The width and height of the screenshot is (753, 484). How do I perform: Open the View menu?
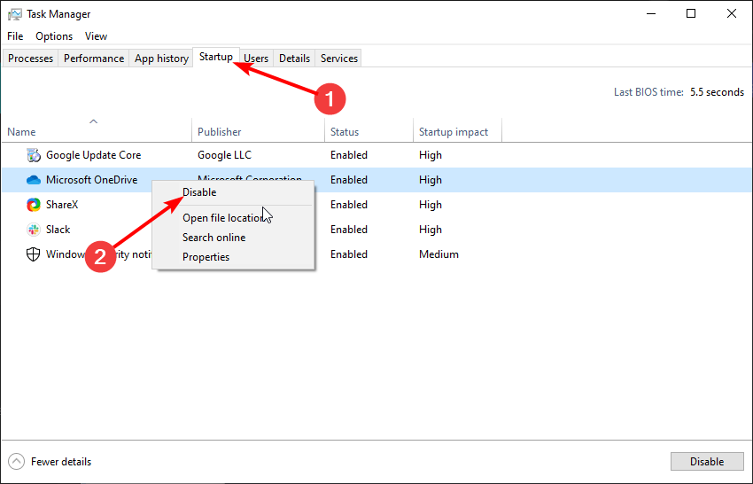tap(96, 36)
